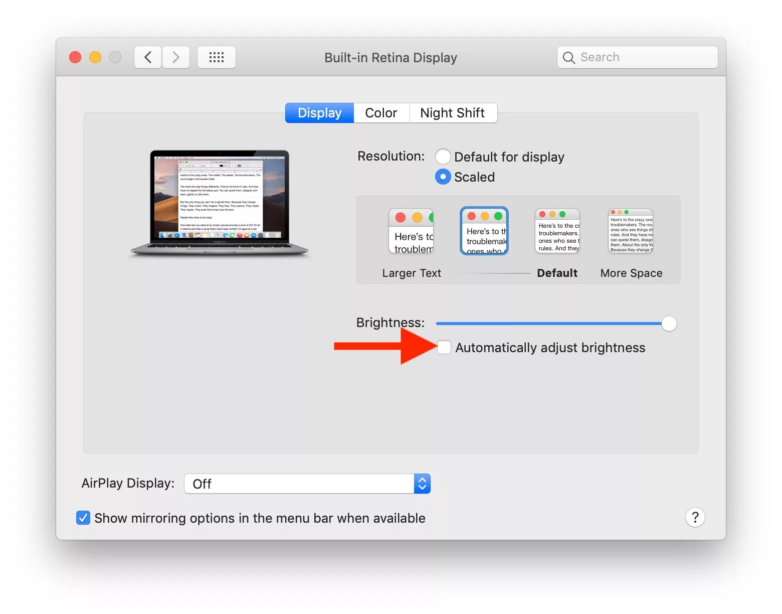Switch to the Display tab
Screen dimensions: 782x614
click(x=320, y=113)
